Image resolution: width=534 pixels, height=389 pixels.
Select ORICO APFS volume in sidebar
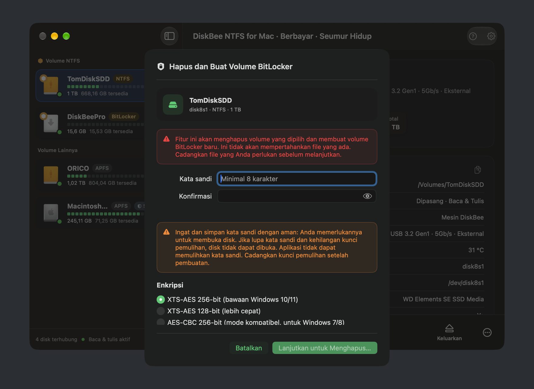pos(90,175)
